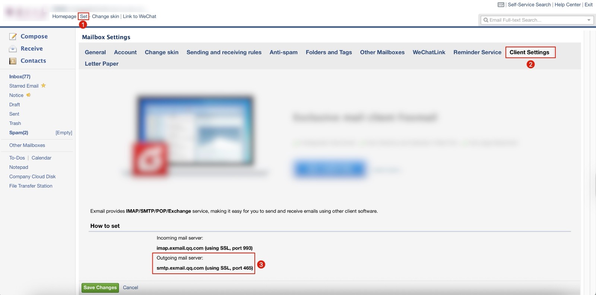Click the blurred blue download button

coord(330,170)
